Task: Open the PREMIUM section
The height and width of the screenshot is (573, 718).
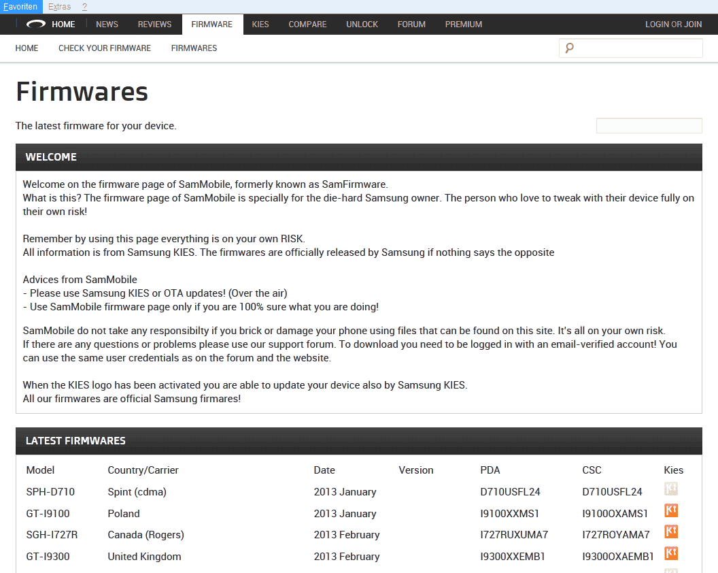Action: coord(464,24)
